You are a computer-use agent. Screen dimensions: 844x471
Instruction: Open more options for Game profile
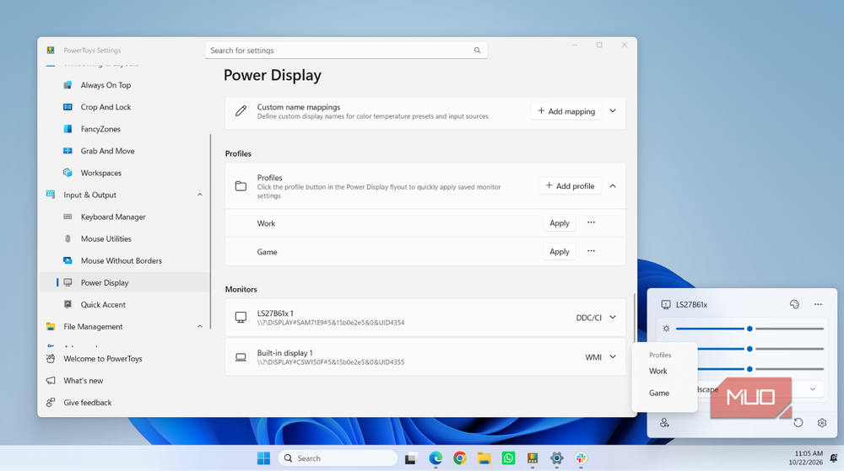coord(591,251)
